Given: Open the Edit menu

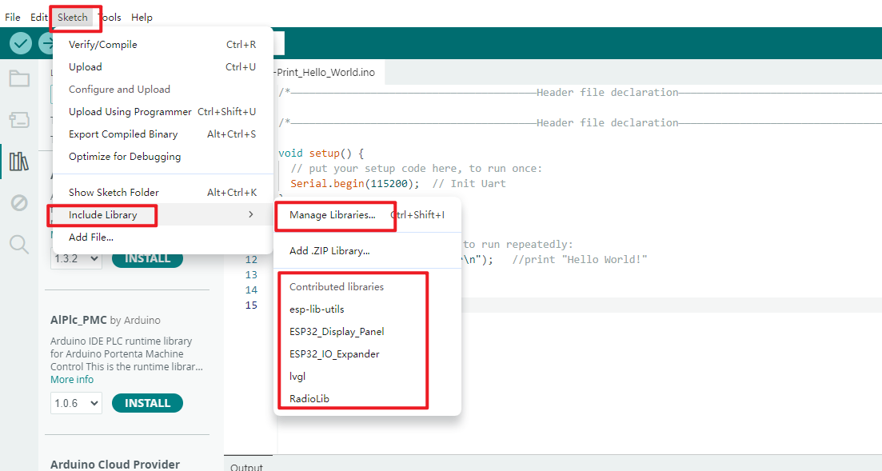Looking at the screenshot, I should pyautogui.click(x=38, y=18).
